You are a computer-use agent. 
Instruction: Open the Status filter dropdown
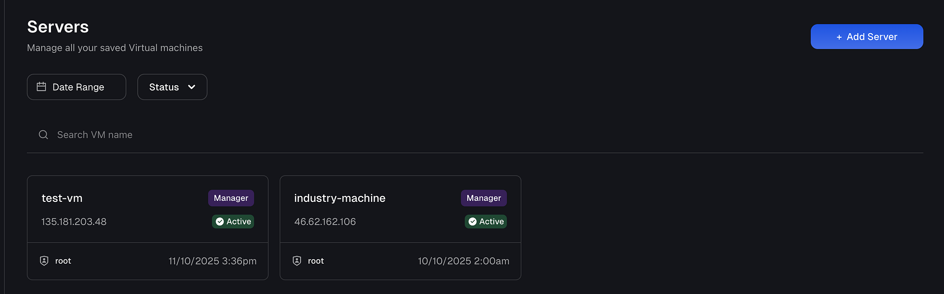point(172,87)
